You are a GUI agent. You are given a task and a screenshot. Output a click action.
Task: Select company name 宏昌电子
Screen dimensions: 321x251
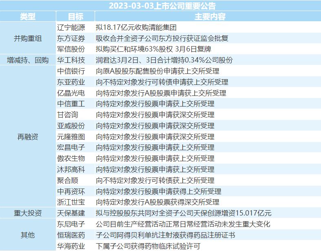pos(71,147)
